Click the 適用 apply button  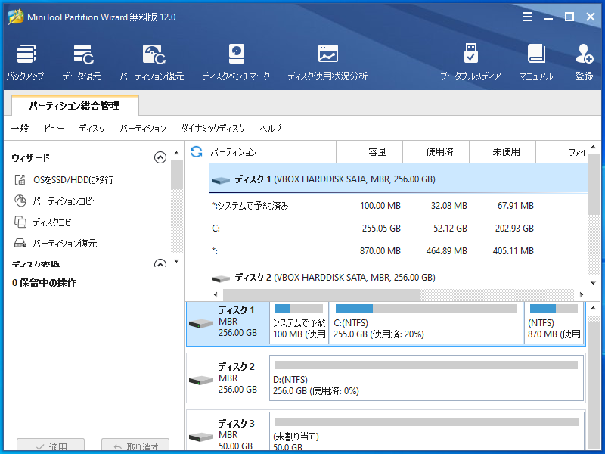click(51, 446)
